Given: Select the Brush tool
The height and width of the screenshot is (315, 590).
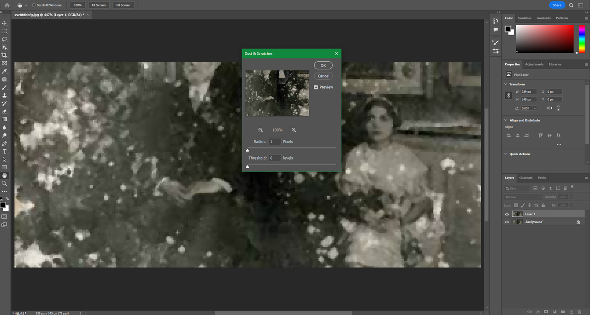Looking at the screenshot, I should (x=5, y=87).
